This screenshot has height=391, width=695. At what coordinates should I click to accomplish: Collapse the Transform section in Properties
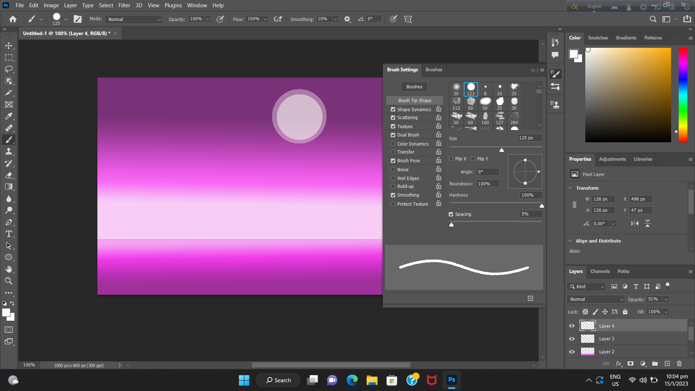(570, 188)
